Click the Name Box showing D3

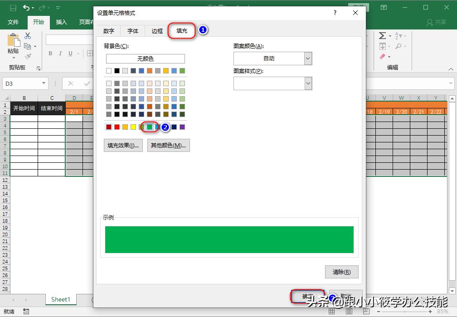tap(22, 83)
